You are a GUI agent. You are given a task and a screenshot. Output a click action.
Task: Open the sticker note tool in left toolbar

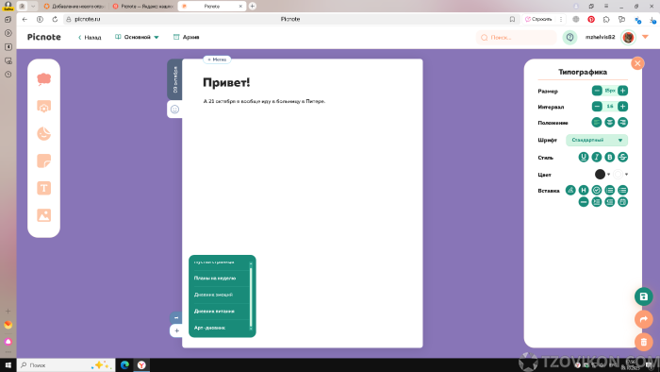[43, 161]
